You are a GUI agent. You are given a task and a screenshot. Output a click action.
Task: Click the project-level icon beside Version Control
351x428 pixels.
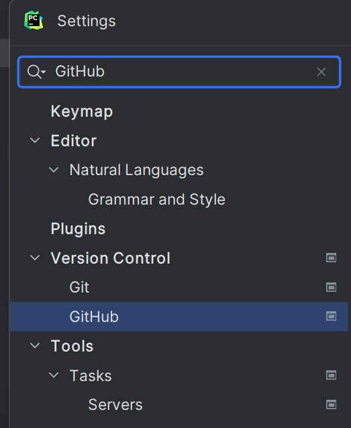[331, 258]
